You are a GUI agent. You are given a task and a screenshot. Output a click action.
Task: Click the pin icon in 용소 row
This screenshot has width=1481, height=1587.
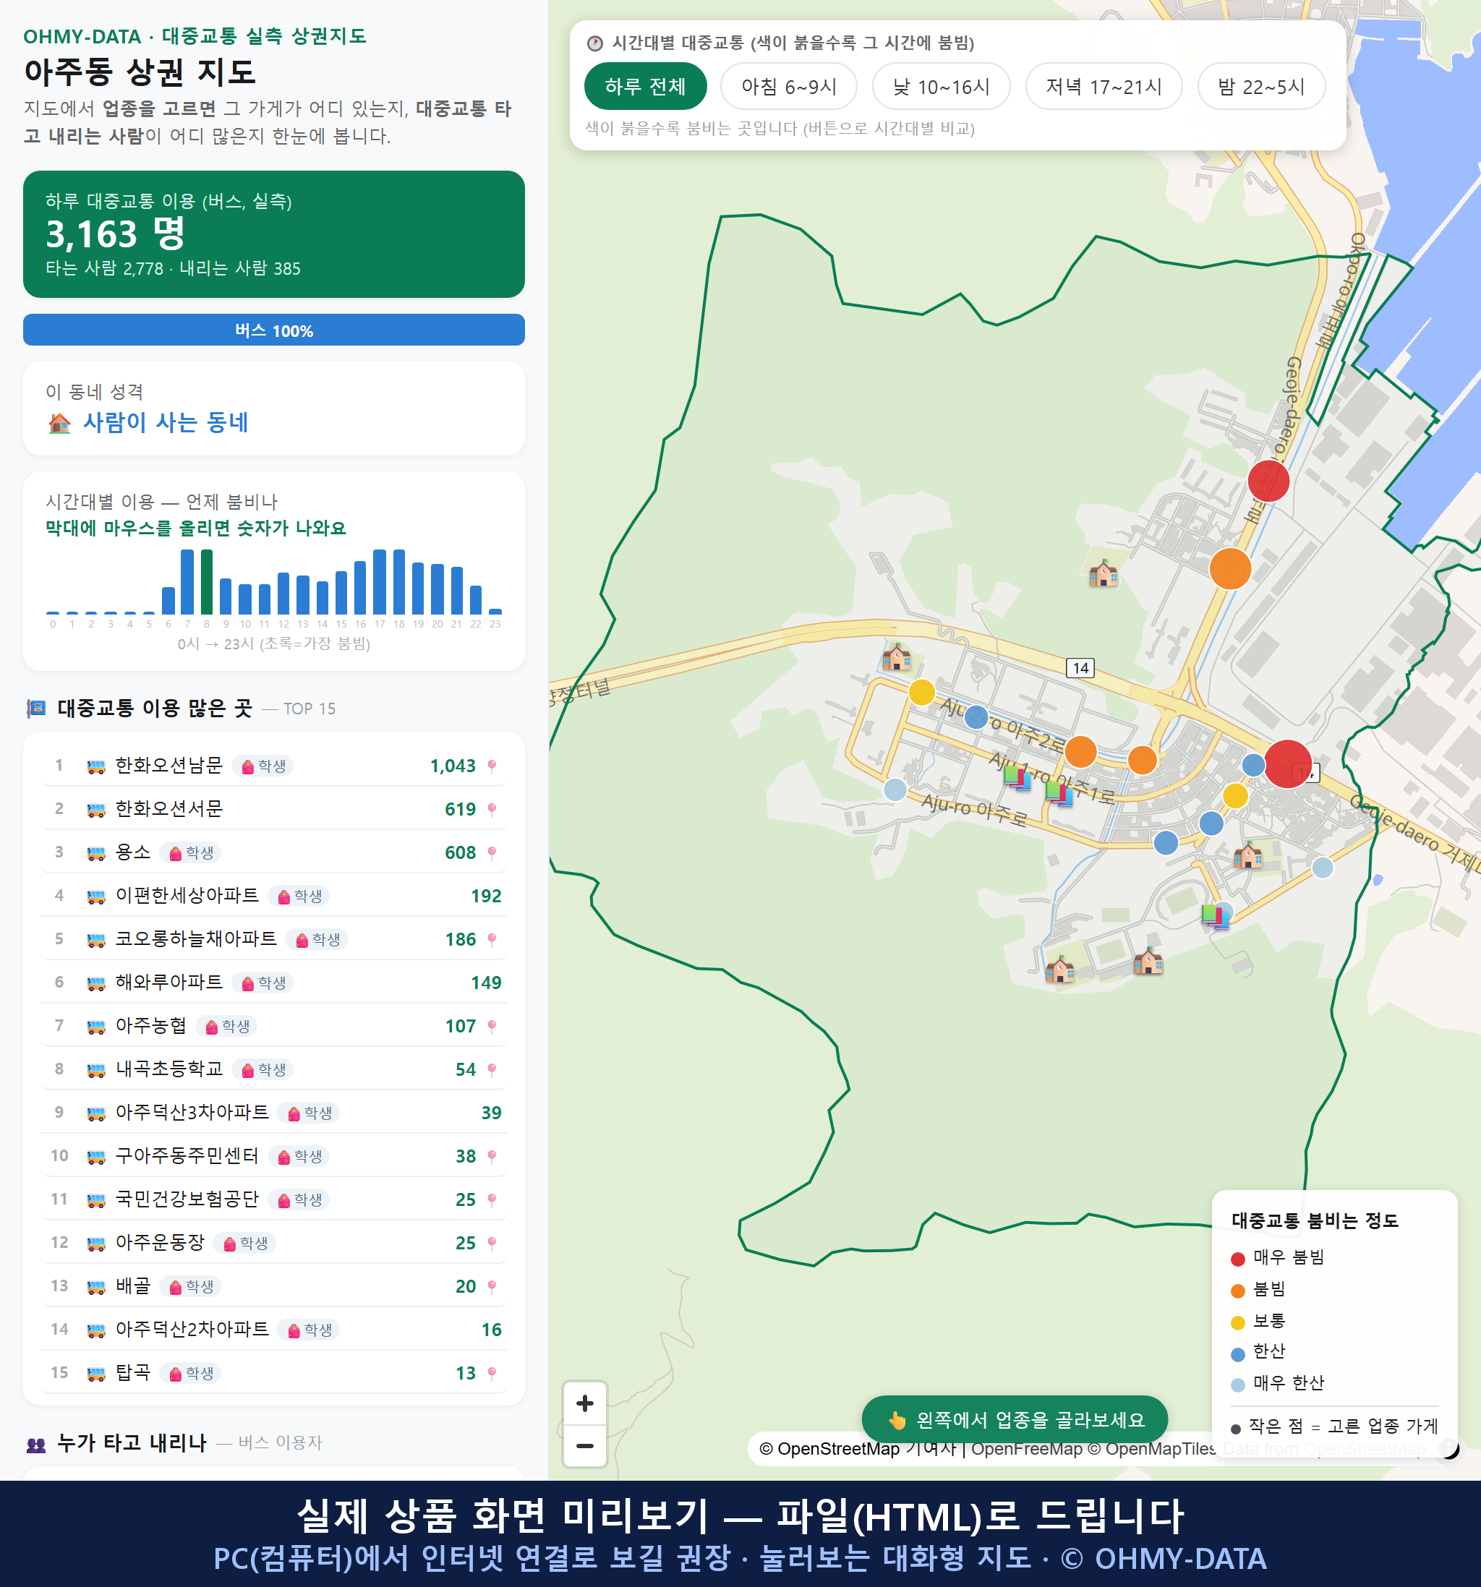(x=492, y=852)
